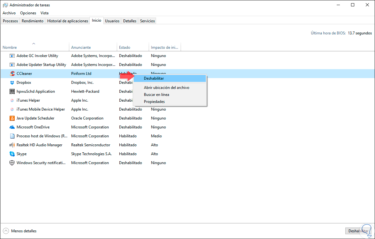
Task: Select the iTunes Mobile Device Helper name
Action: [41, 109]
